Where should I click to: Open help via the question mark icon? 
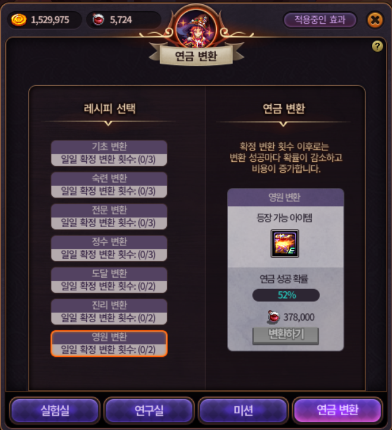click(377, 46)
